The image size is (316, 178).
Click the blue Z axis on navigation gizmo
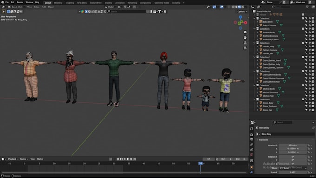coord(240,17)
